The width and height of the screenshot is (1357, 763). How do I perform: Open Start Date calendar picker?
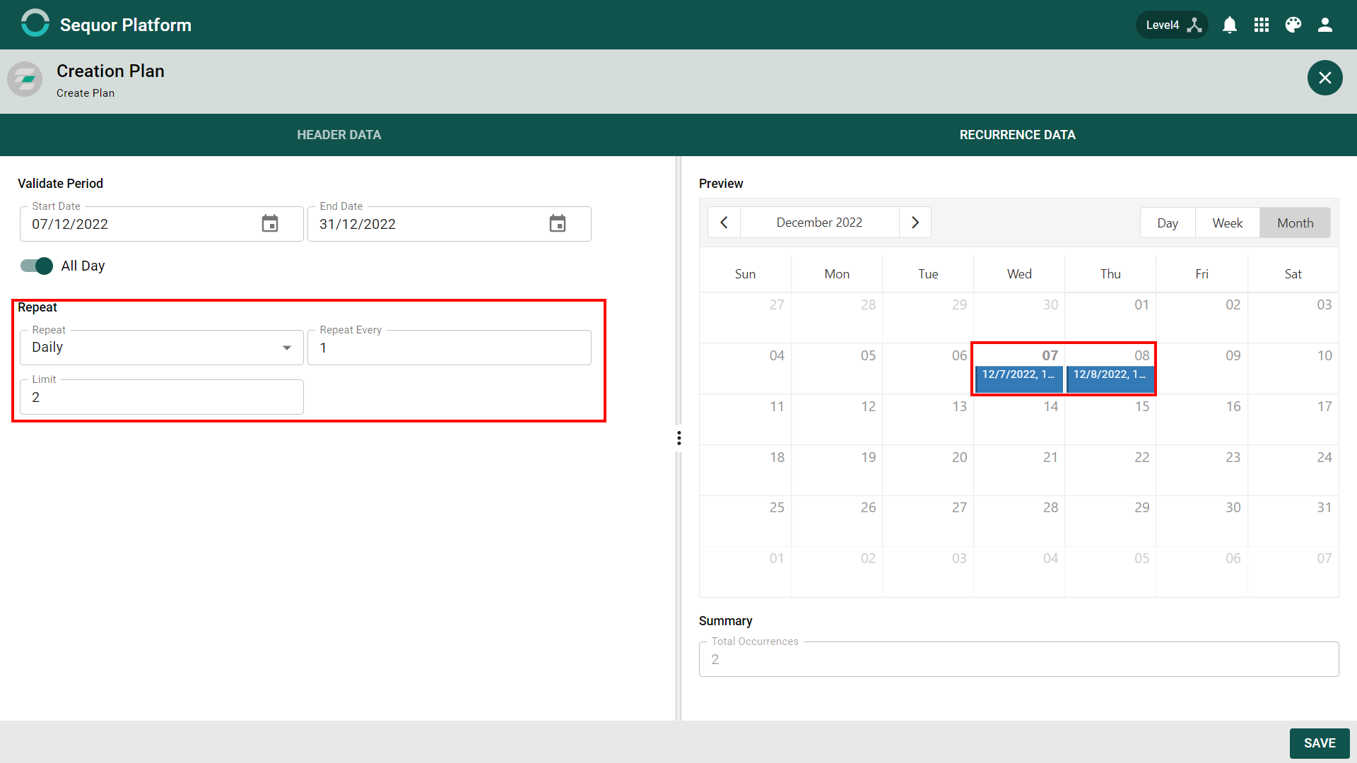click(x=270, y=223)
